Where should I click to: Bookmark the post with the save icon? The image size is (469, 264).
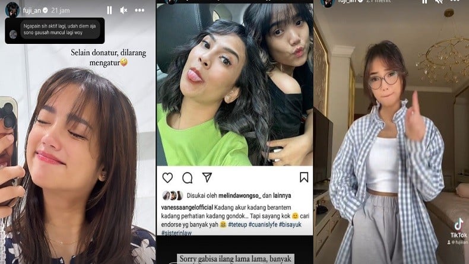click(304, 177)
